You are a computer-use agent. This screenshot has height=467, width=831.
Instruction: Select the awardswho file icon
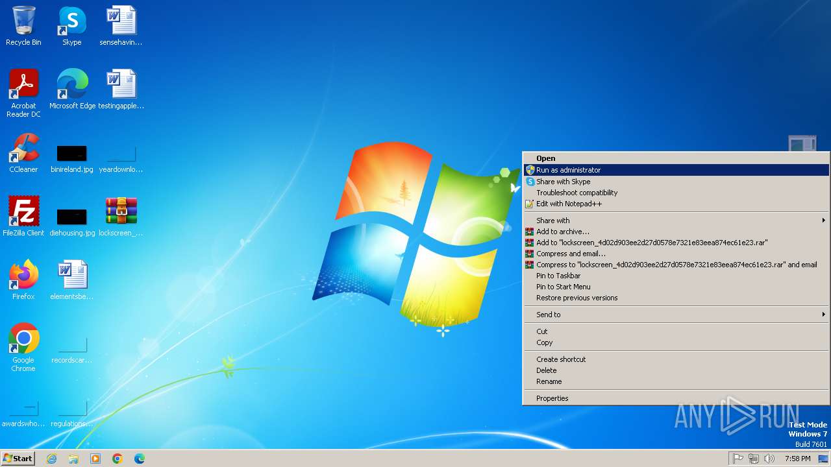pos(23,414)
